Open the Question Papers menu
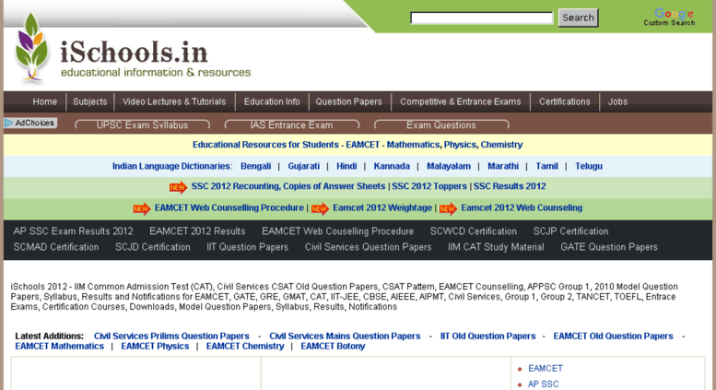716x390 pixels. tap(349, 101)
